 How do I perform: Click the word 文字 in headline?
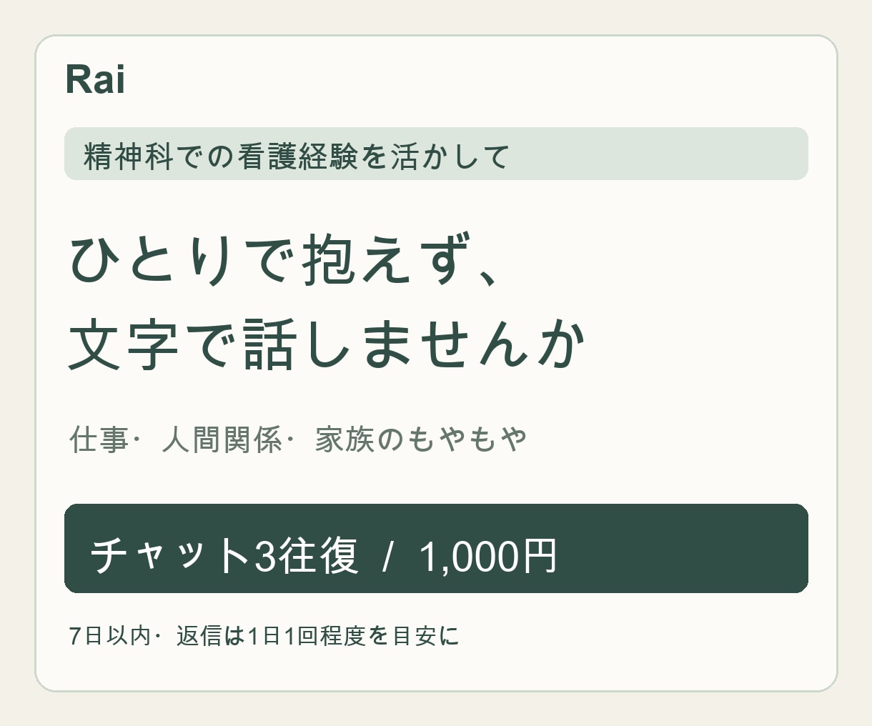tap(123, 344)
